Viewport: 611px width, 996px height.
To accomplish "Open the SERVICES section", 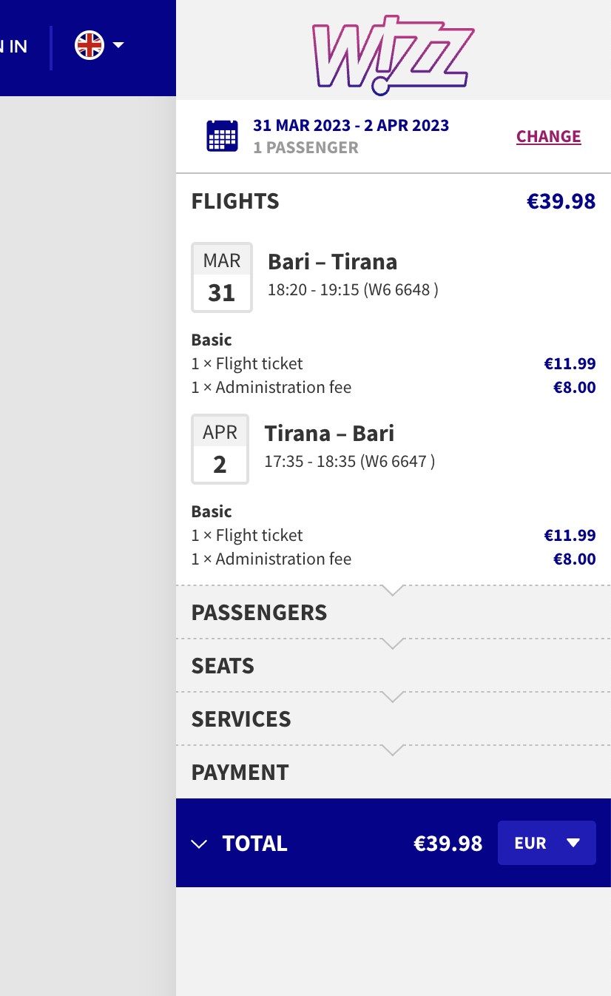I will click(x=241, y=719).
